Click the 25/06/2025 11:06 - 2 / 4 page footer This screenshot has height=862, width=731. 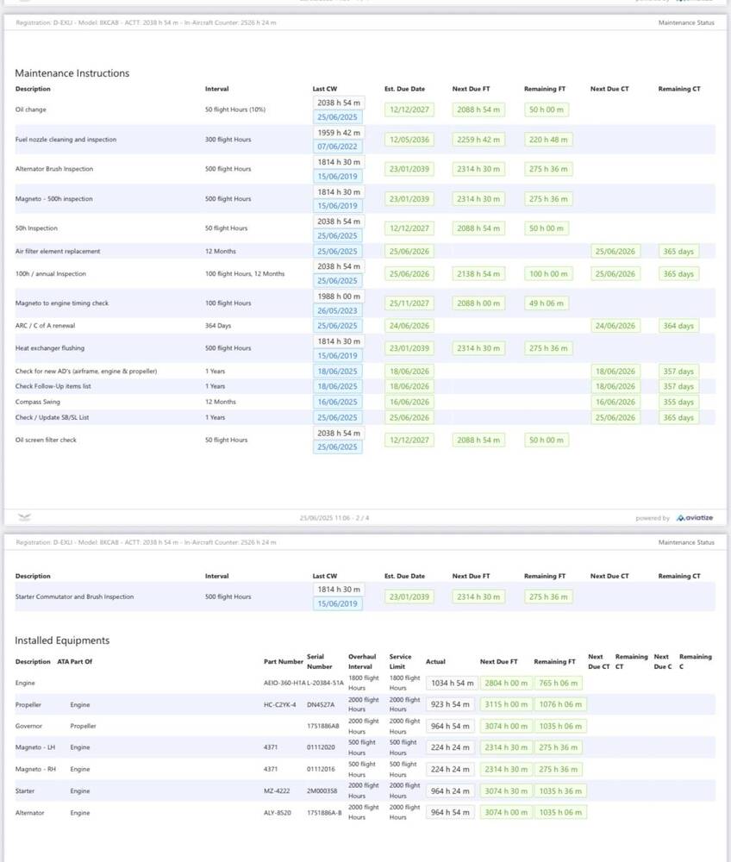pyautogui.click(x=334, y=518)
